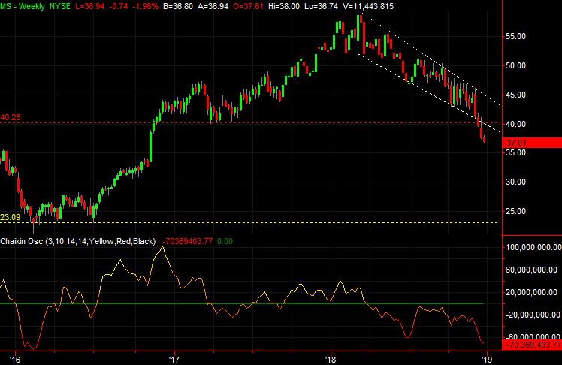Click the 20,000,000.00 oscillator axis label
This screenshot has height=365, width=562.
[x=531, y=292]
